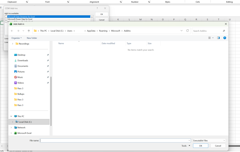Open the File name history dropdown
This screenshot has width=240, height=152.
(x=189, y=140)
